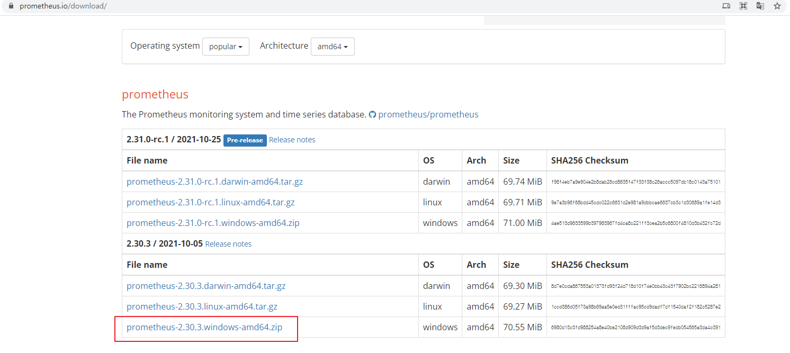Open the QR code generator icon
This screenshot has width=790, height=353.
point(743,6)
